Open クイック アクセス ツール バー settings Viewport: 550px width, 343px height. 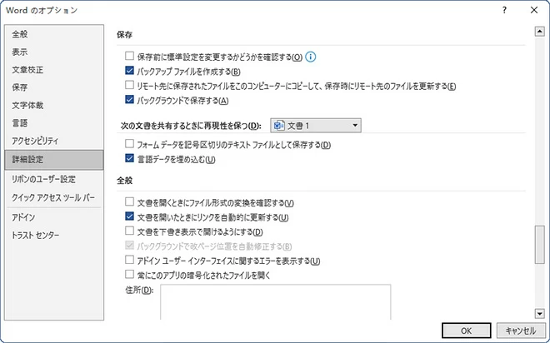pyautogui.click(x=53, y=197)
